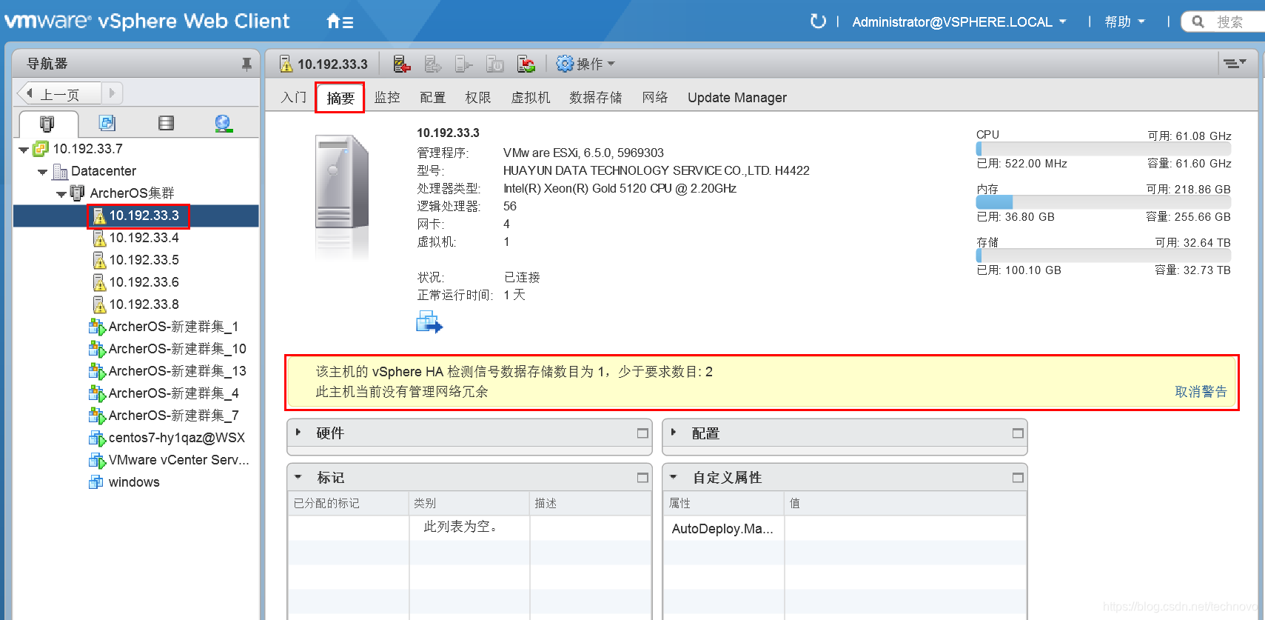Maximize the 自定义属性 panel with square icon
Viewport: 1265px width, 620px height.
click(x=1018, y=478)
